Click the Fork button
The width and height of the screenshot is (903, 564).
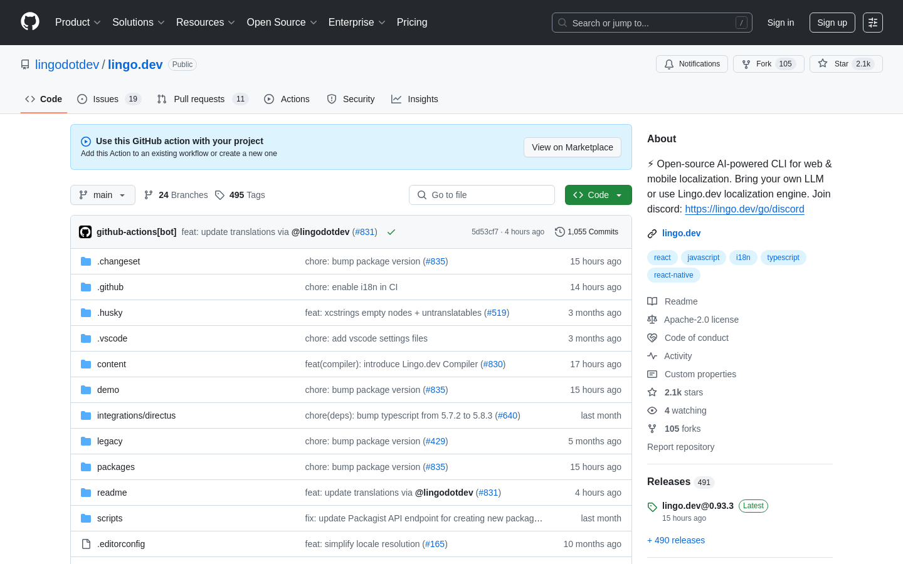(x=769, y=64)
